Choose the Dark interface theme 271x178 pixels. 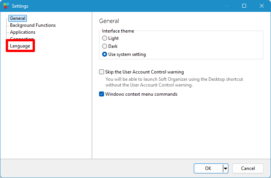105,46
